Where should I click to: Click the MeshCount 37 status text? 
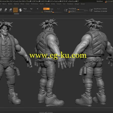click(74, 1)
